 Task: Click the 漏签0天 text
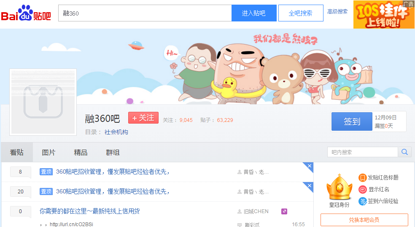pos(384,126)
